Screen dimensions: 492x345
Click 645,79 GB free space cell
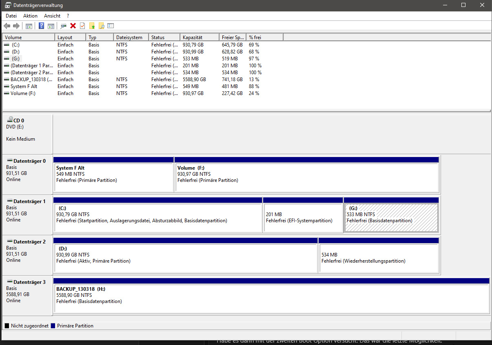click(x=232, y=45)
